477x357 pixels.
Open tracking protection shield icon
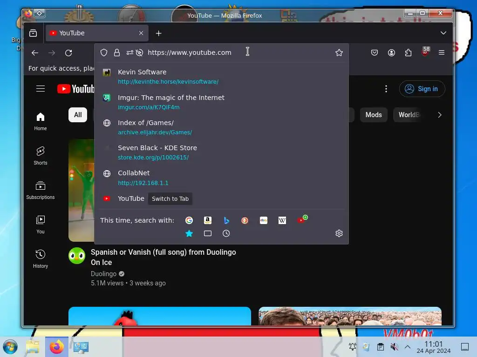(104, 53)
